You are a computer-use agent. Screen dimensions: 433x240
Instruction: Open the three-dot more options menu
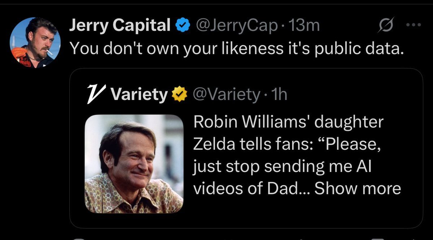pos(414,25)
